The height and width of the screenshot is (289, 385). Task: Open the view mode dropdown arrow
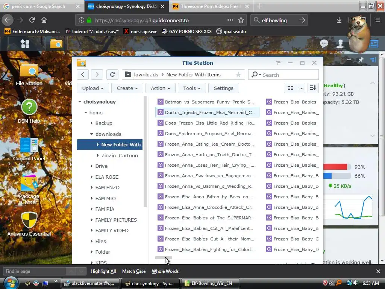[301, 88]
